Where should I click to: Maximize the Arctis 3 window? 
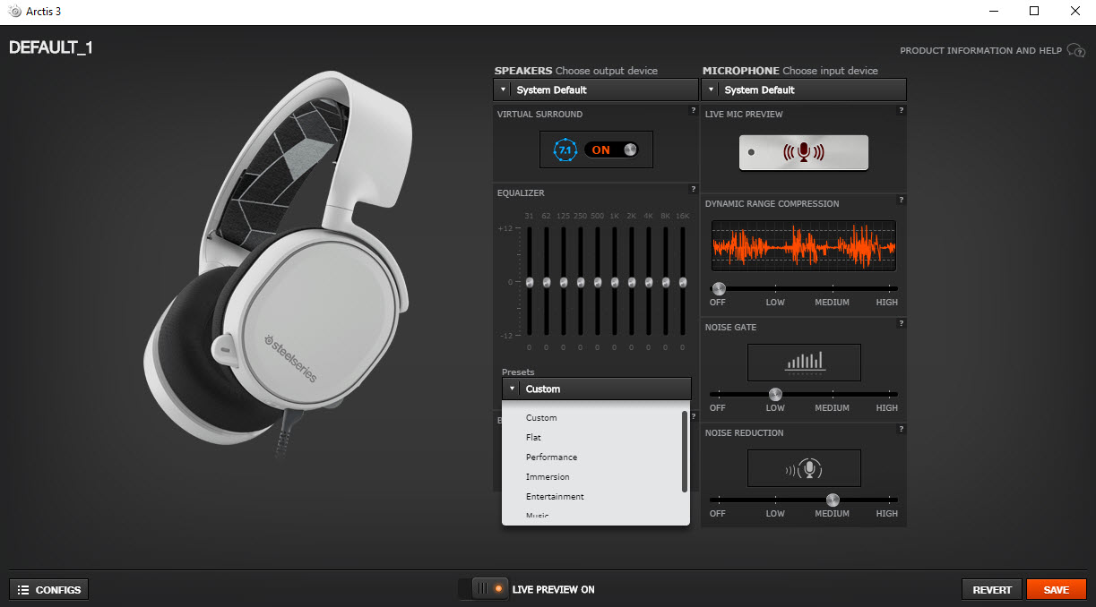click(x=1034, y=12)
